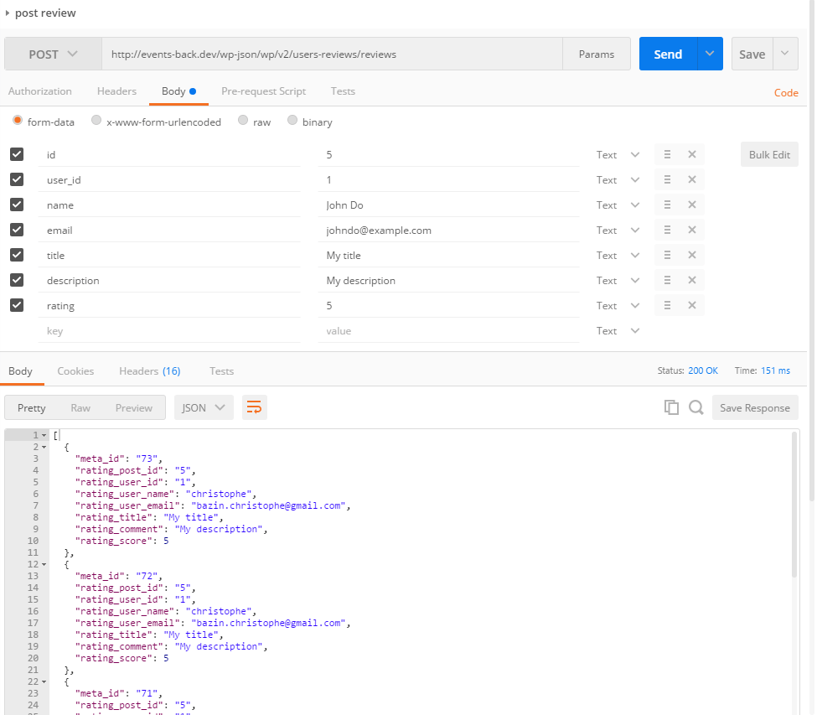Image resolution: width=817 pixels, height=715 pixels.
Task: Click the Save request button
Action: pos(752,54)
